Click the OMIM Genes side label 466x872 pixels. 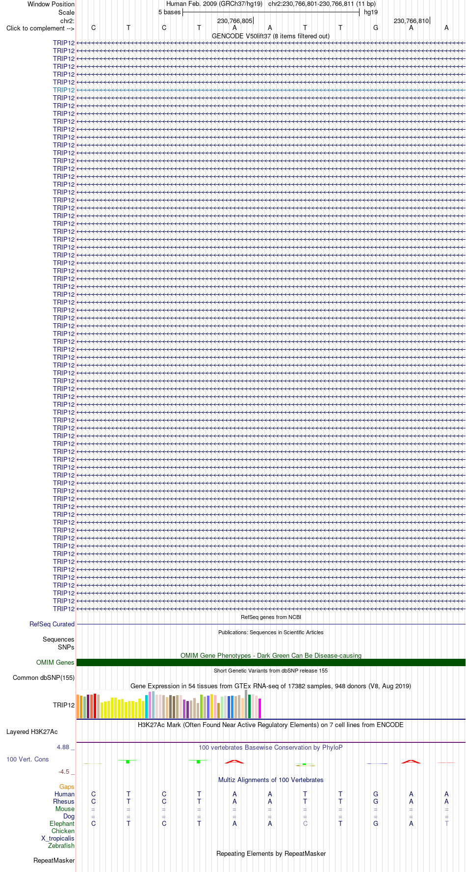point(55,662)
